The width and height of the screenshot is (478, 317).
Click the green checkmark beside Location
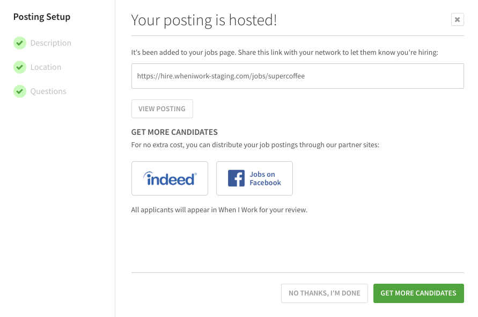(20, 67)
